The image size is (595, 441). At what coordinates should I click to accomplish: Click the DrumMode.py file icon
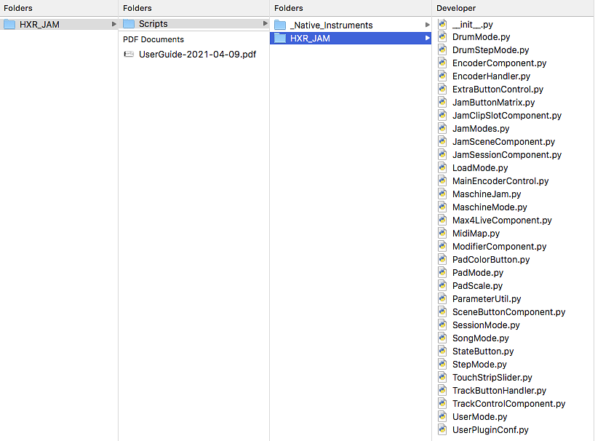(442, 37)
